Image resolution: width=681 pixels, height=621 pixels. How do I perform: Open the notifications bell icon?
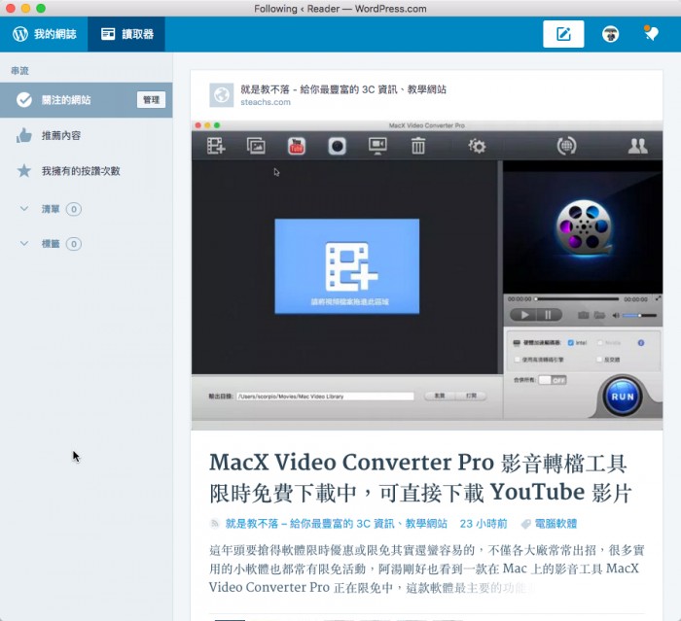[x=651, y=33]
